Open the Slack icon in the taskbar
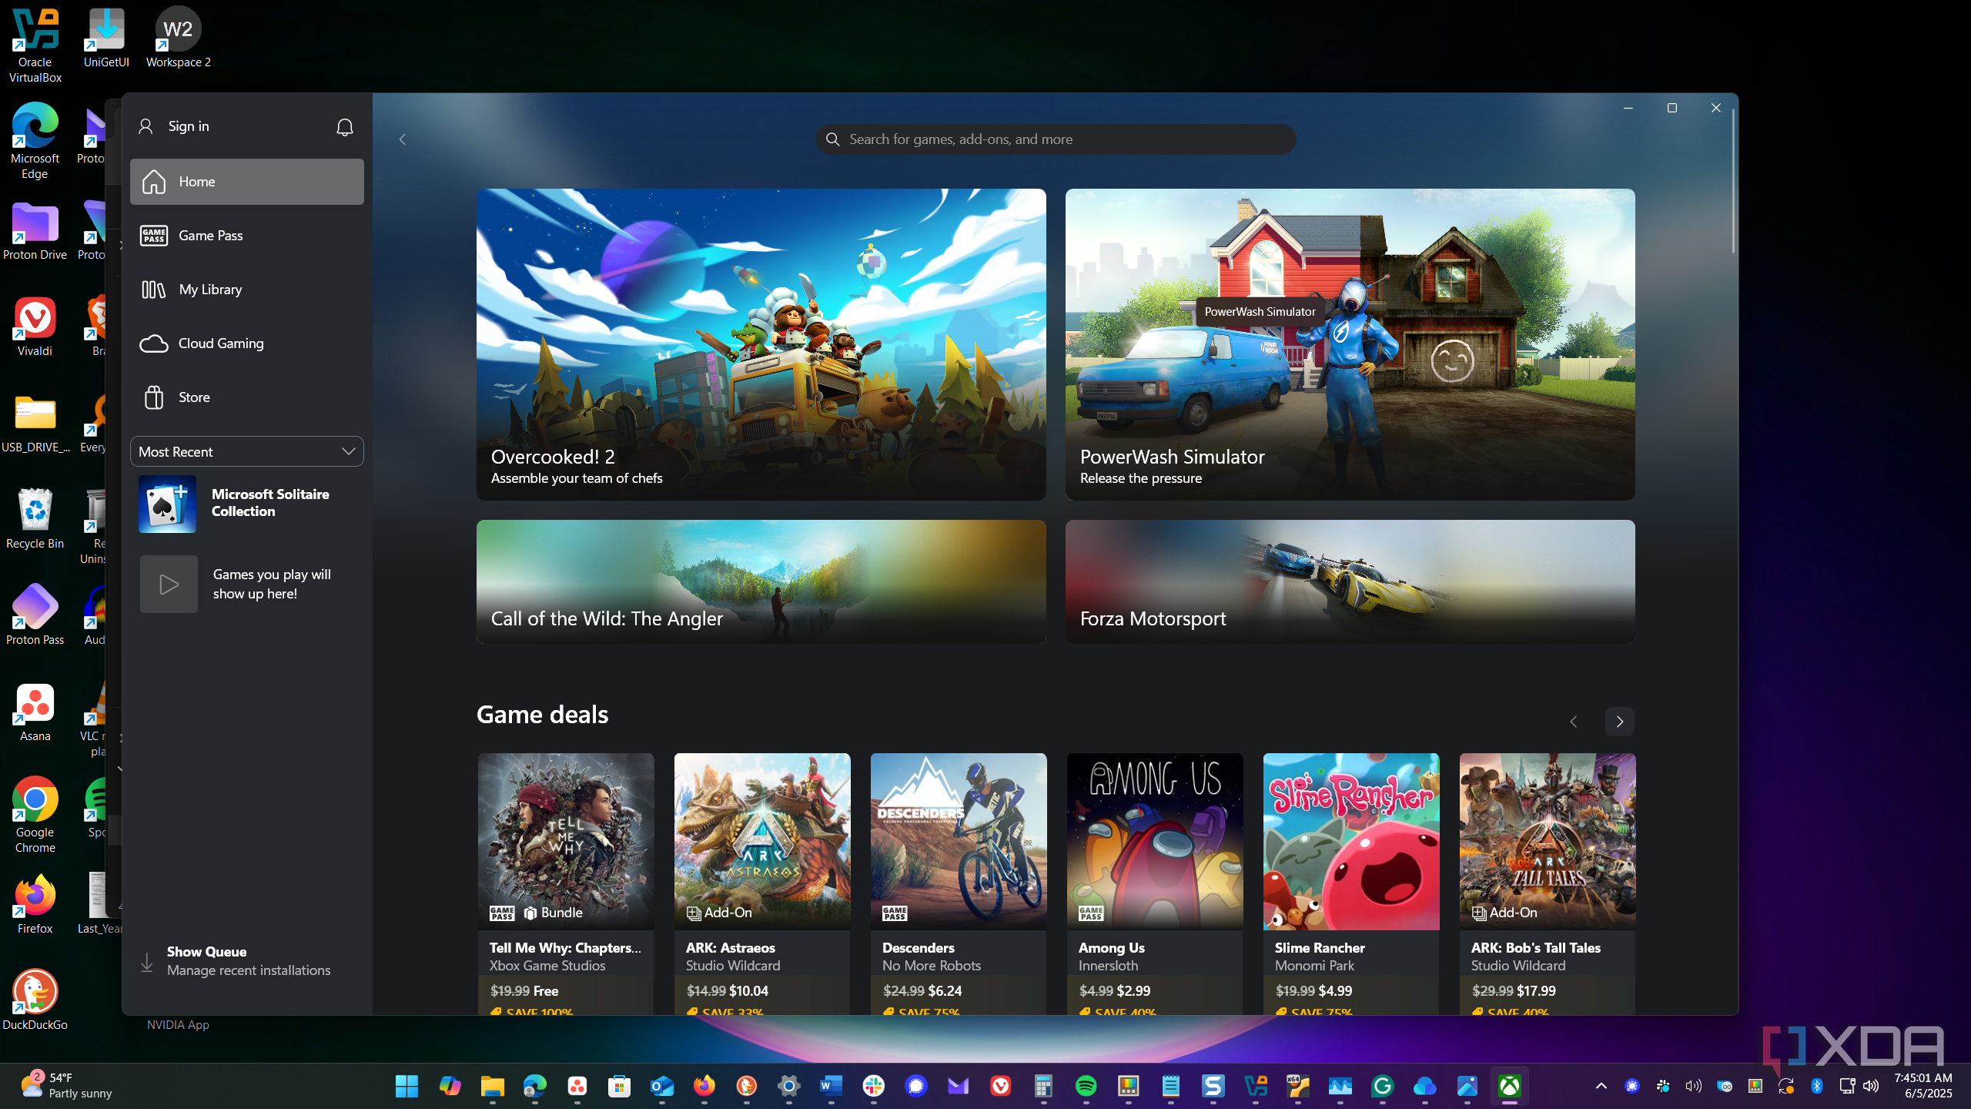Image resolution: width=1971 pixels, height=1109 pixels. click(874, 1086)
